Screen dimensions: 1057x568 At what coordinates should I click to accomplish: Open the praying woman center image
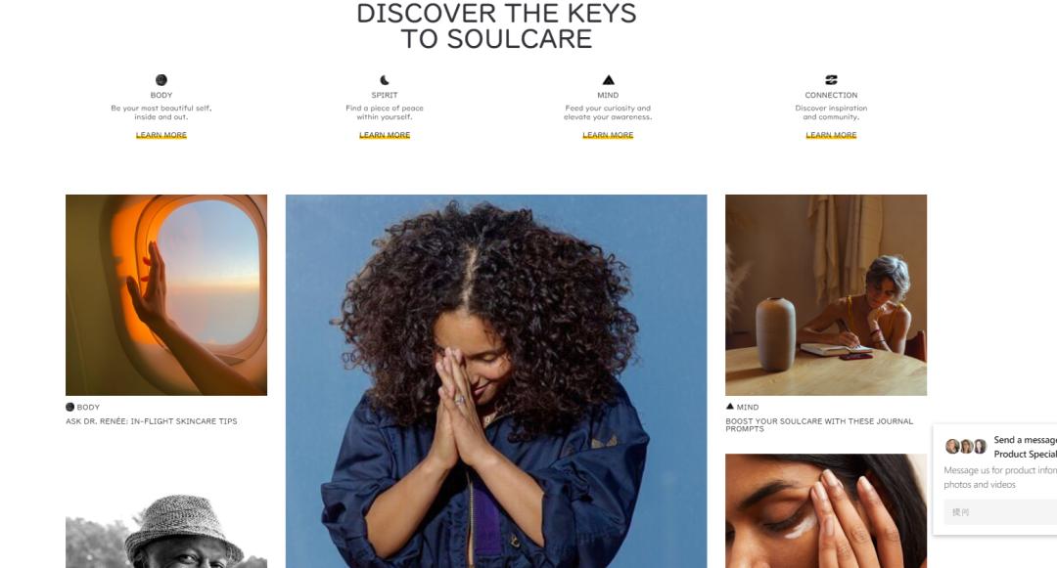pos(496,381)
